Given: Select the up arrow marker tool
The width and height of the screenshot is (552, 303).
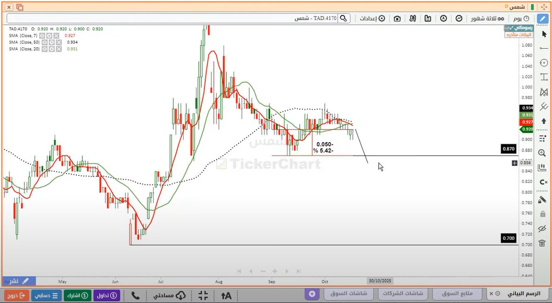Looking at the screenshot, I should [544, 120].
